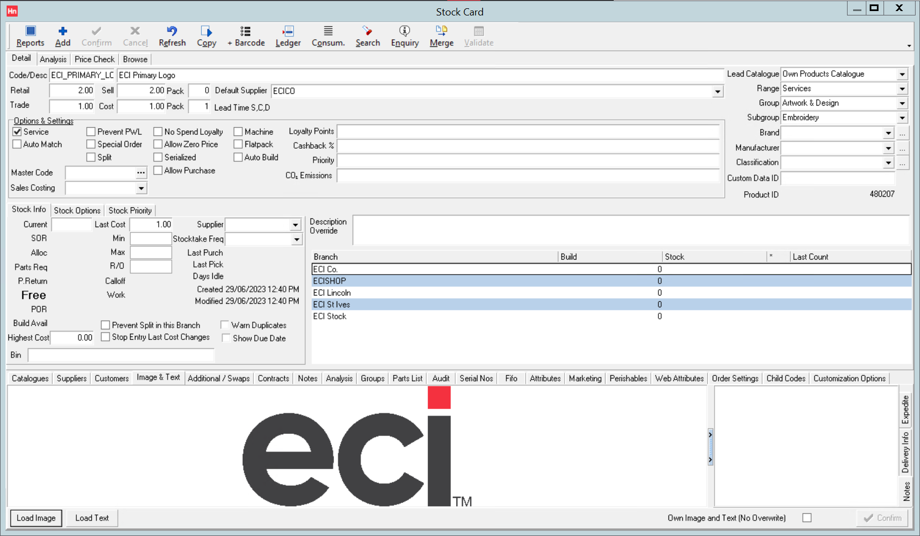The width and height of the screenshot is (920, 536).
Task: Tick the Warn Duplicates checkbox
Action: 225,325
